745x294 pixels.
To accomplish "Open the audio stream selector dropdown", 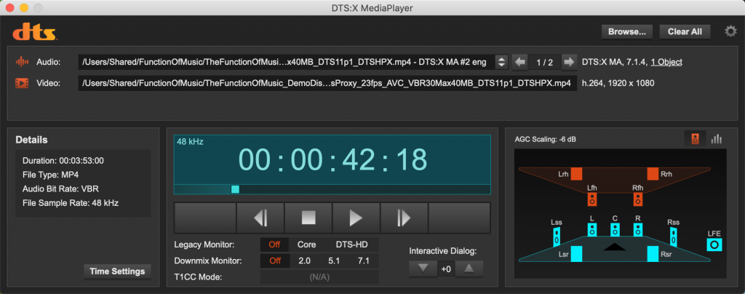I will click(x=501, y=62).
